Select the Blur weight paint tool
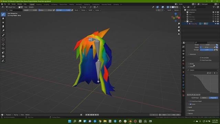The image size is (220, 124). [3, 18]
